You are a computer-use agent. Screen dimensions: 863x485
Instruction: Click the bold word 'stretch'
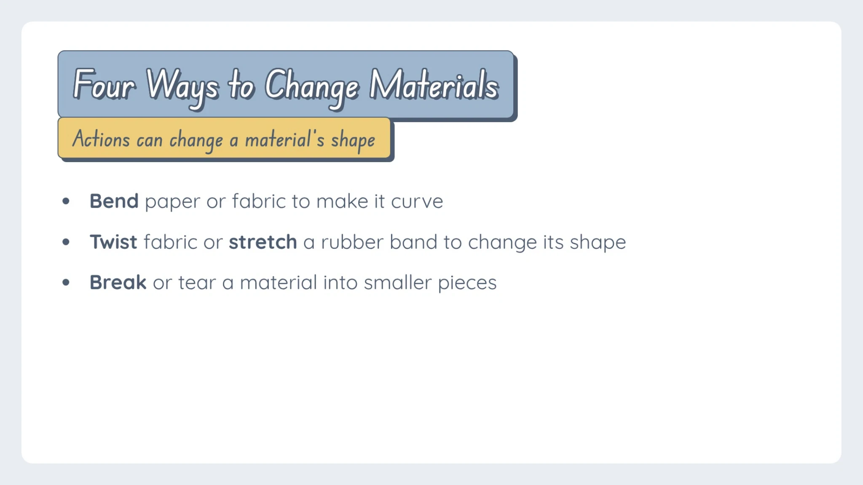click(x=263, y=242)
